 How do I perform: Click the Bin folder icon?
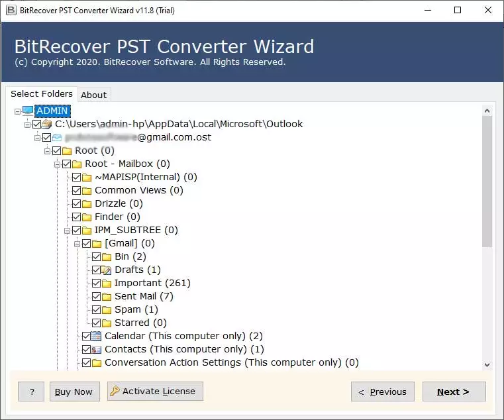107,256
